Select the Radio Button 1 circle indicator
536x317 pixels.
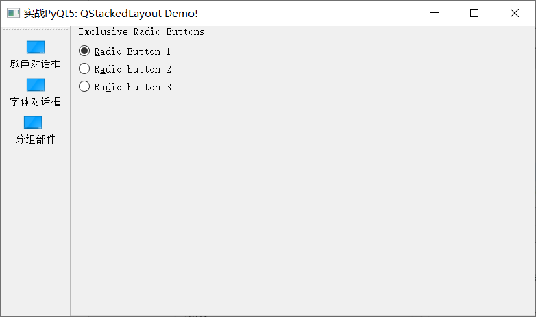click(84, 51)
